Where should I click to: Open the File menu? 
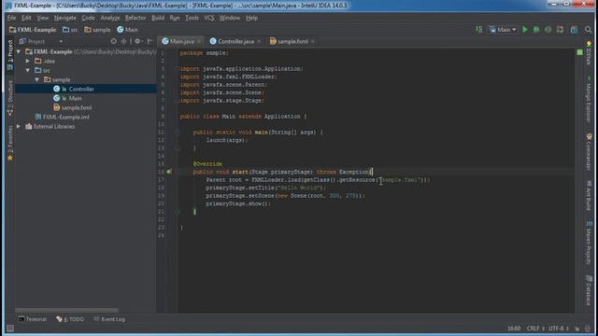11,18
